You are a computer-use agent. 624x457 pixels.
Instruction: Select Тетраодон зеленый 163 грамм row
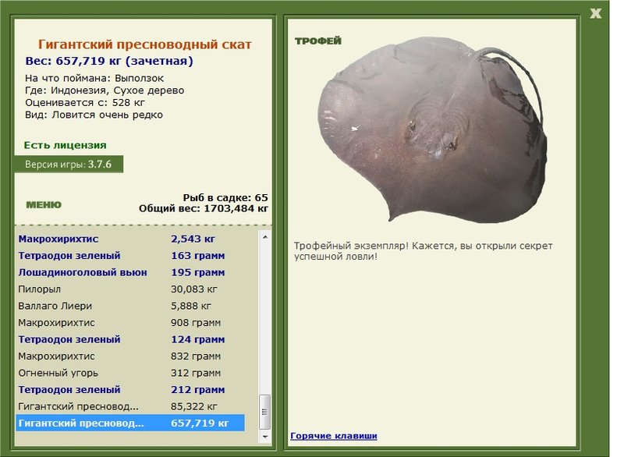130,256
